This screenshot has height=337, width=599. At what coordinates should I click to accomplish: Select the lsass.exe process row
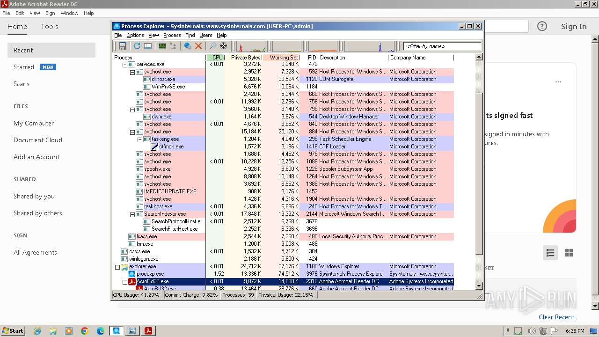[283, 236]
